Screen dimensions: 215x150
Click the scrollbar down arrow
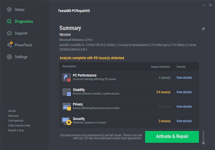pos(203,143)
